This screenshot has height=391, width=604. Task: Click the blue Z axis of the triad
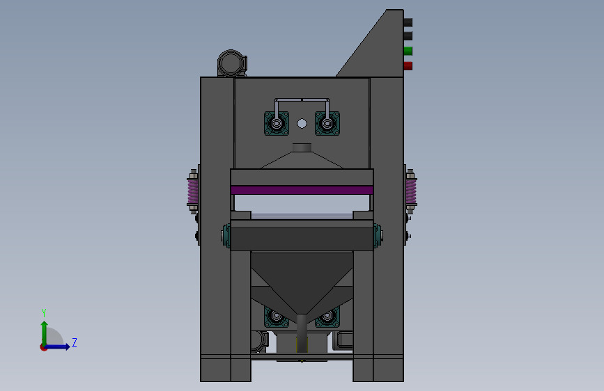coord(58,346)
